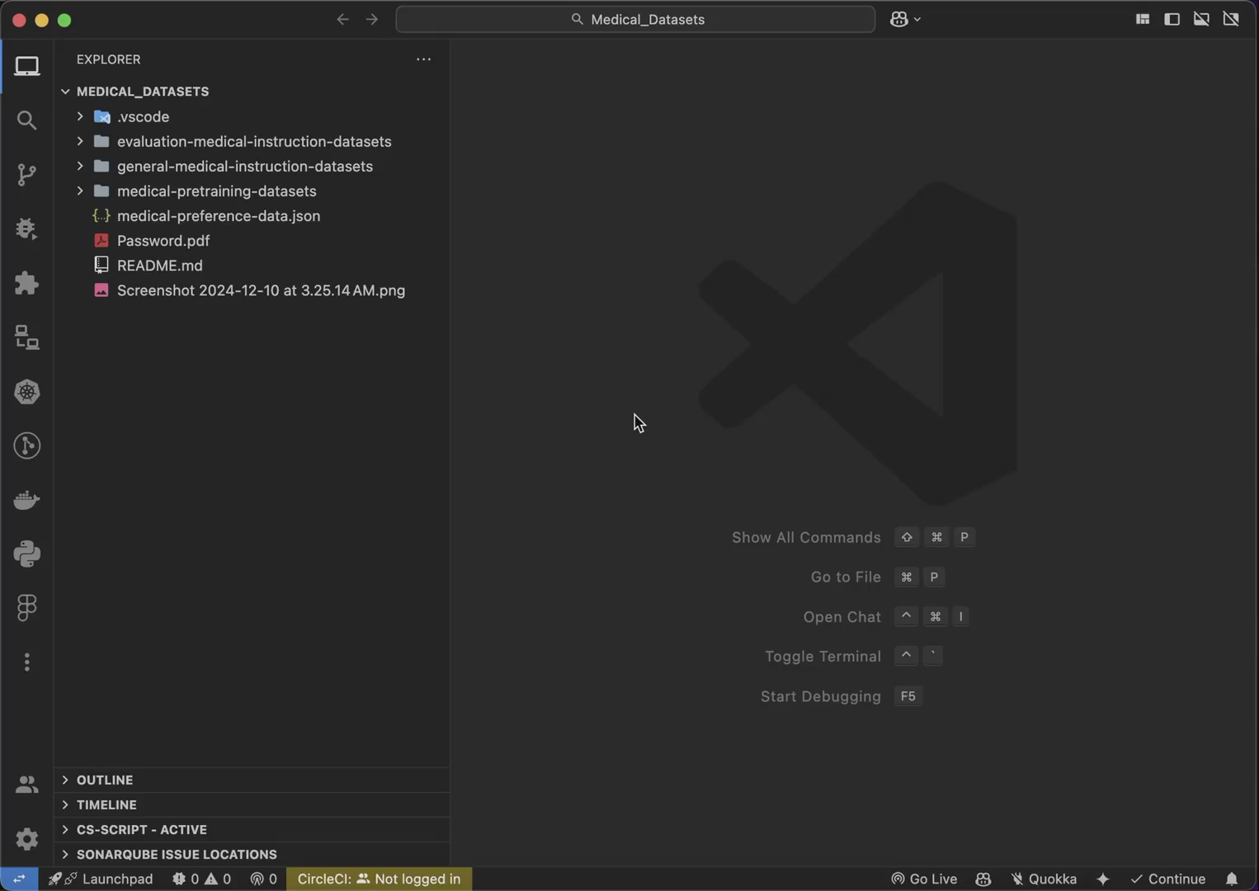Open Copilot menu next to search bar
1259x891 pixels.
pyautogui.click(x=905, y=19)
